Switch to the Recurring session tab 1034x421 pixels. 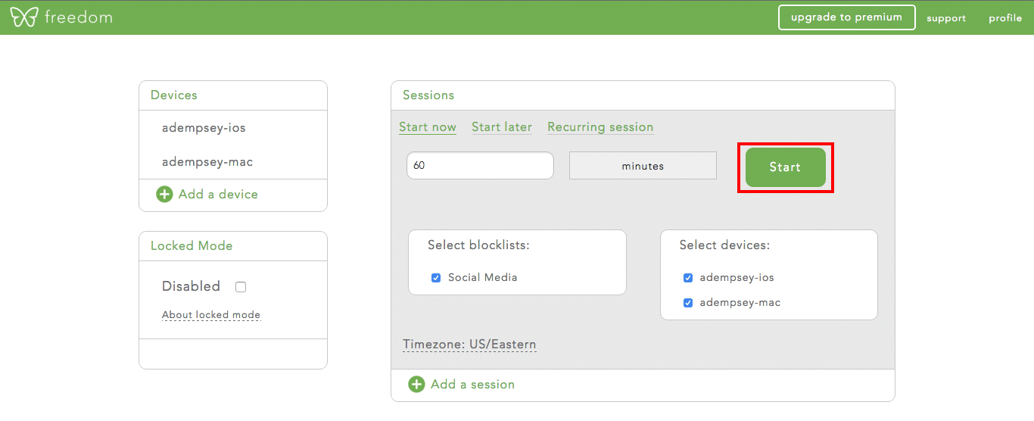click(x=600, y=127)
